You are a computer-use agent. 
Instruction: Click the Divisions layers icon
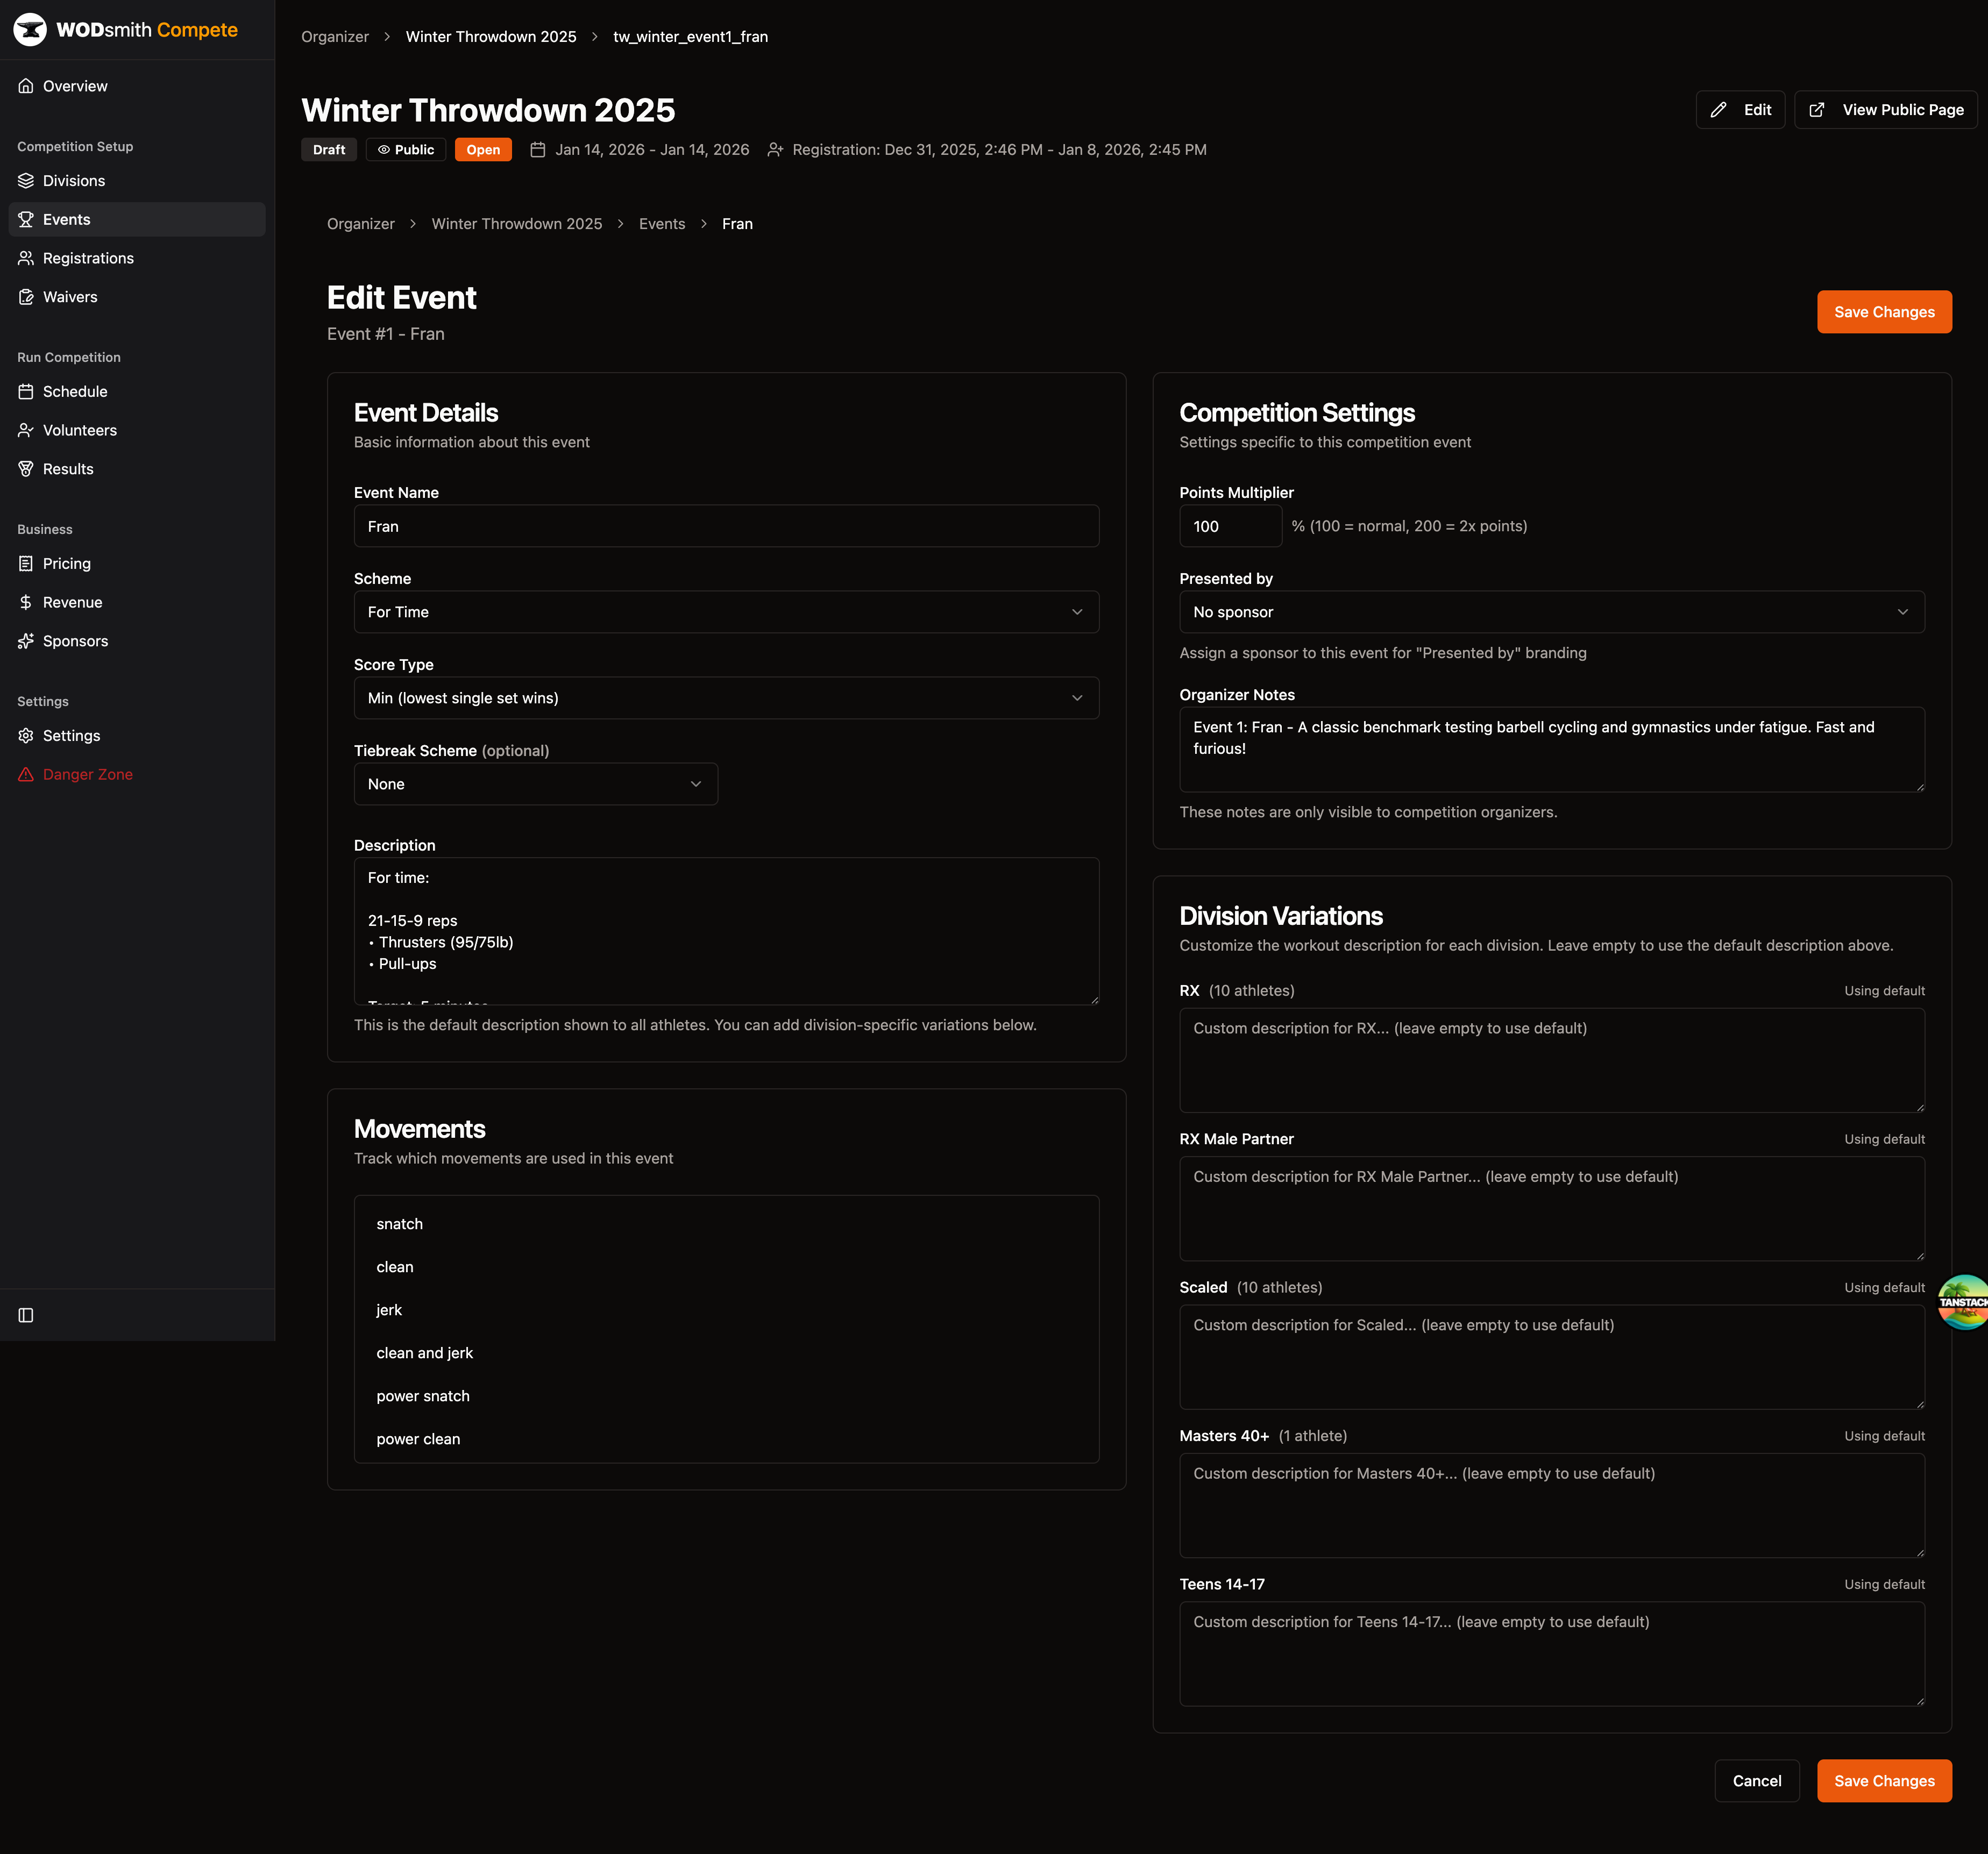[26, 181]
